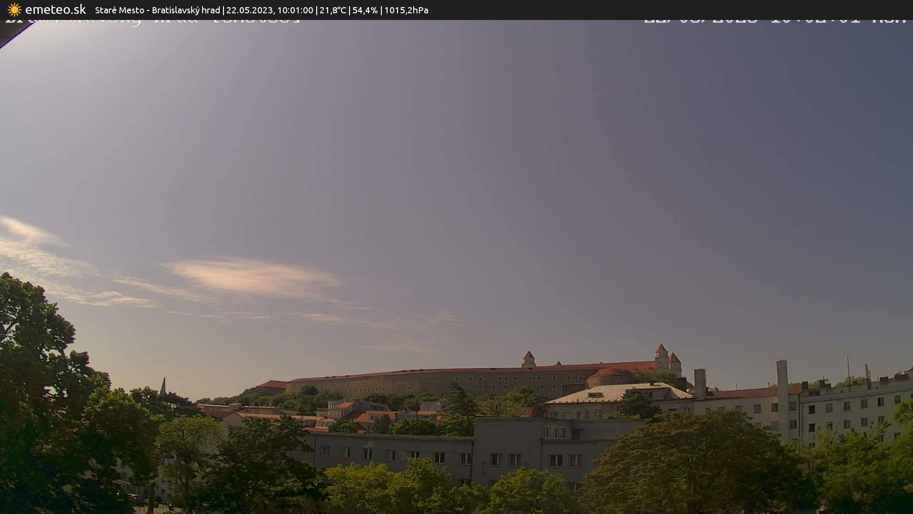Click the Staré Mesto - Bratislavský hrad label
The width and height of the screenshot is (913, 514).
click(157, 10)
